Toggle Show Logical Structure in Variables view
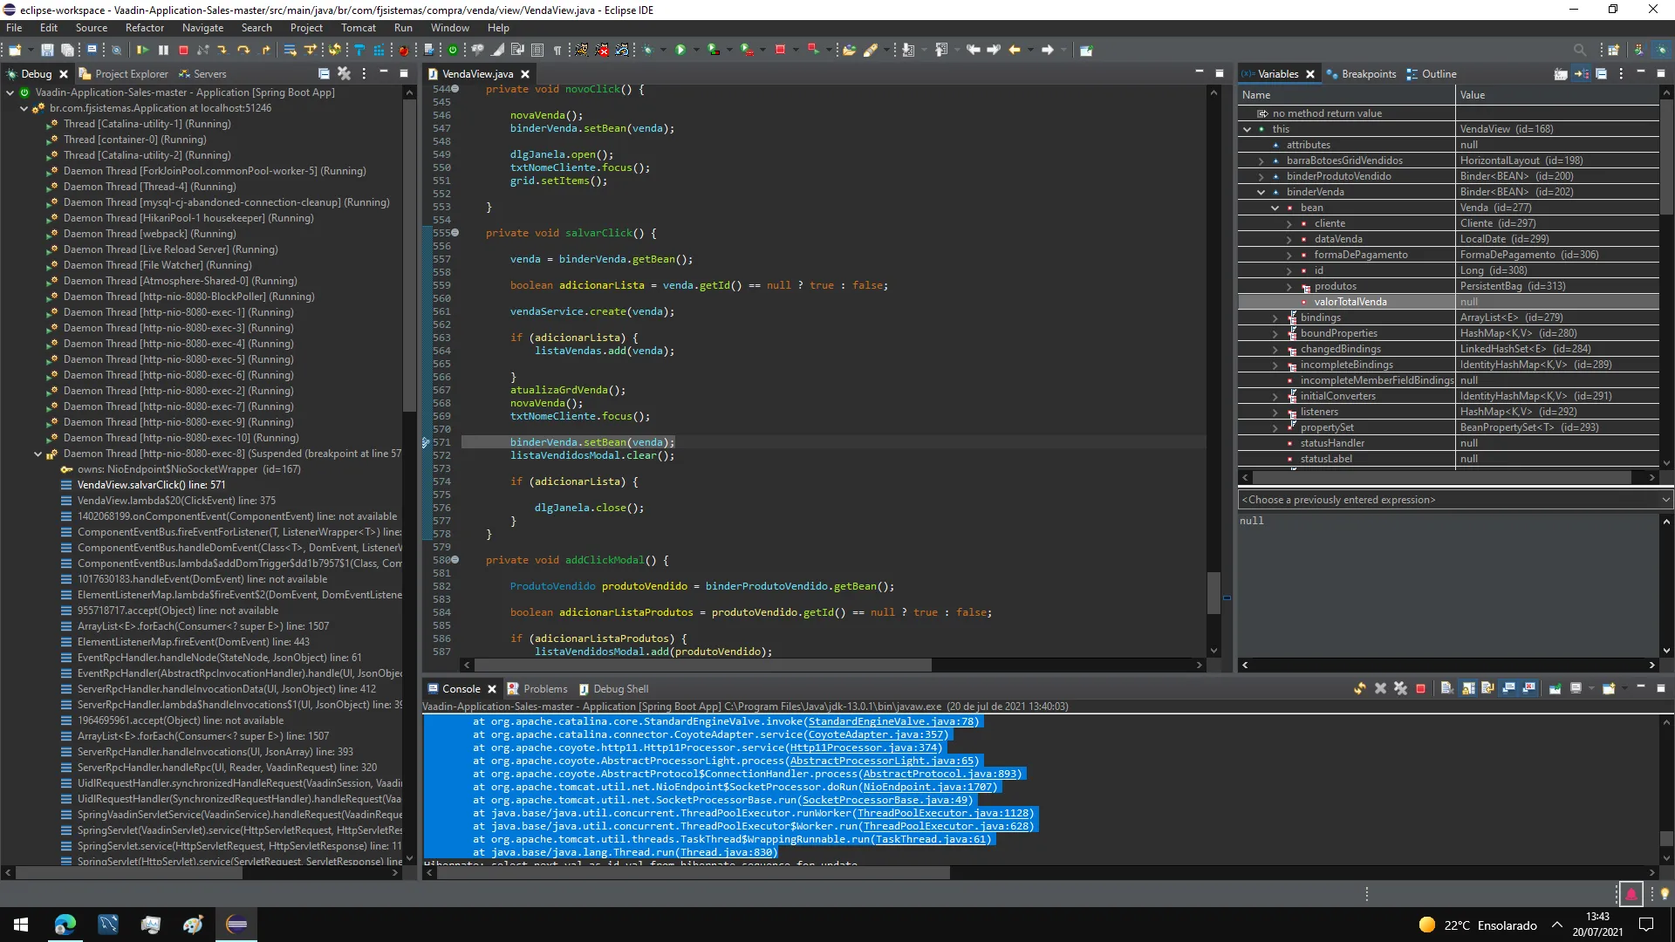The image size is (1675, 942). (1581, 74)
